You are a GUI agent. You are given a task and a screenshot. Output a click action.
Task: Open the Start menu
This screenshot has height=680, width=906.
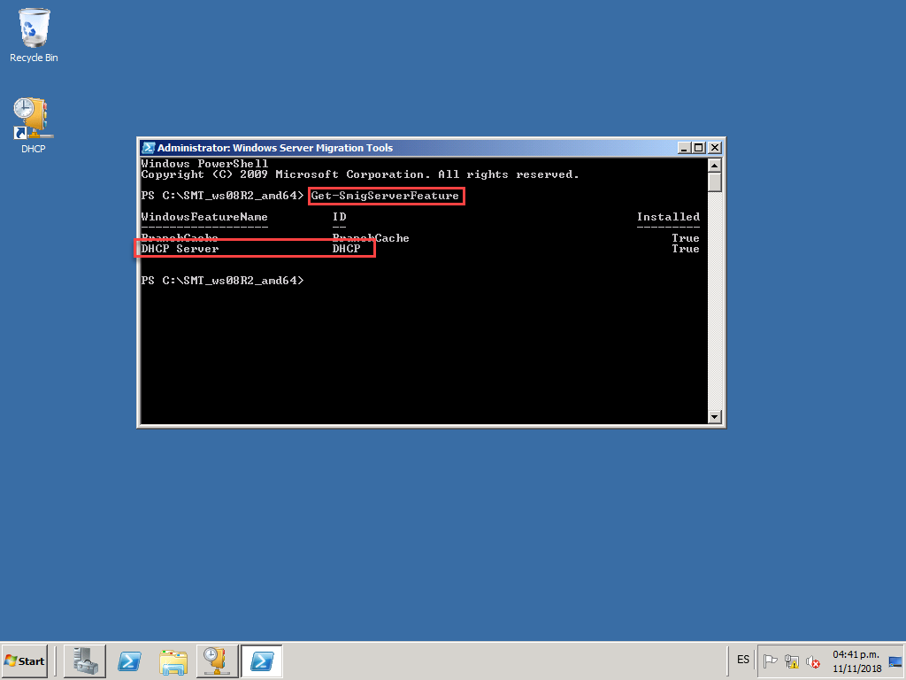click(x=25, y=661)
